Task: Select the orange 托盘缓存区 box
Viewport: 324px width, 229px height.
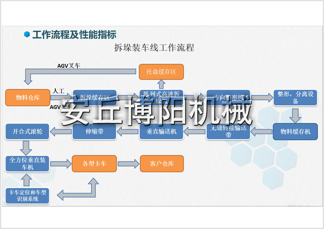Action: pyautogui.click(x=161, y=72)
